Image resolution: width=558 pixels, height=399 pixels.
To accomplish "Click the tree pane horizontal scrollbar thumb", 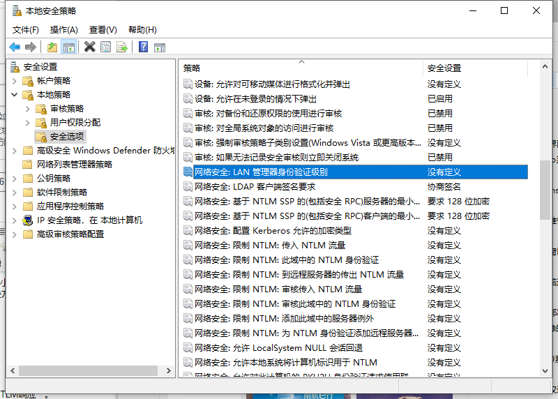I will pyautogui.click(x=89, y=371).
